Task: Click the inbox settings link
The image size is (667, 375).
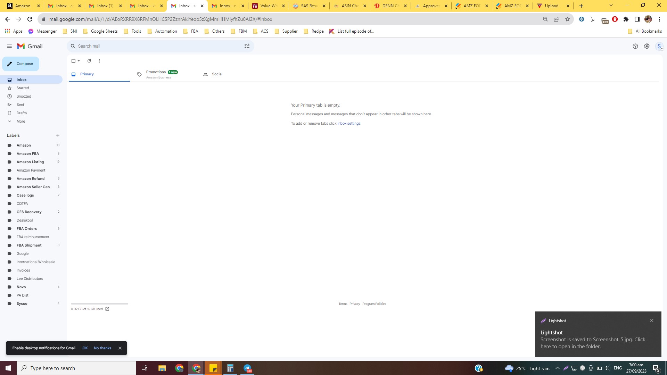Action: pos(349,124)
